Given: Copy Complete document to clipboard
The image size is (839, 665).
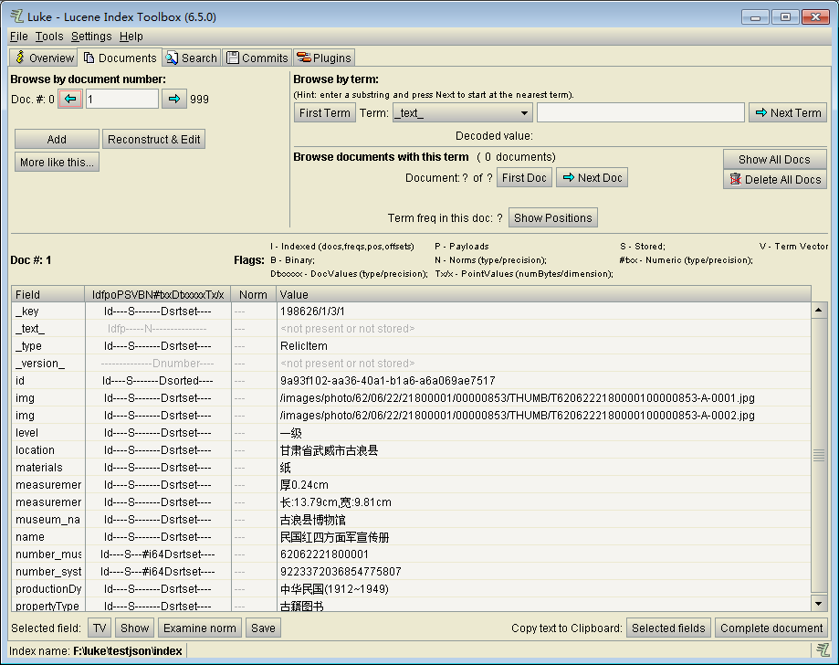Looking at the screenshot, I should point(771,628).
